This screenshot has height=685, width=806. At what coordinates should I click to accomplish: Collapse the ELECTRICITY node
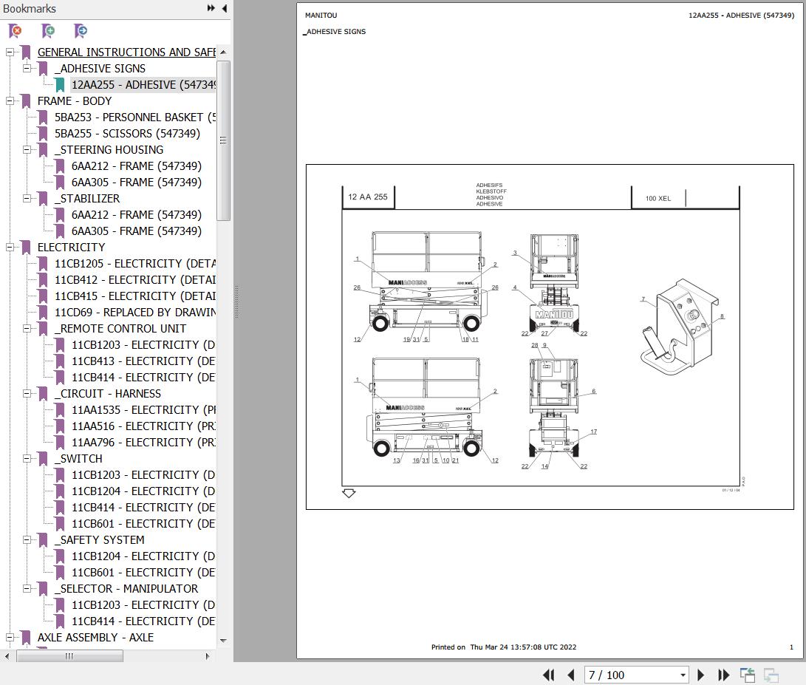(x=10, y=248)
